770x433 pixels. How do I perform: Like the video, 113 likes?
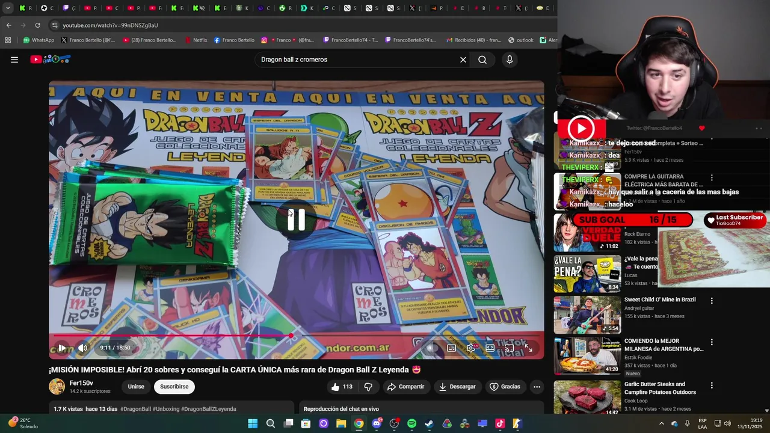(342, 387)
